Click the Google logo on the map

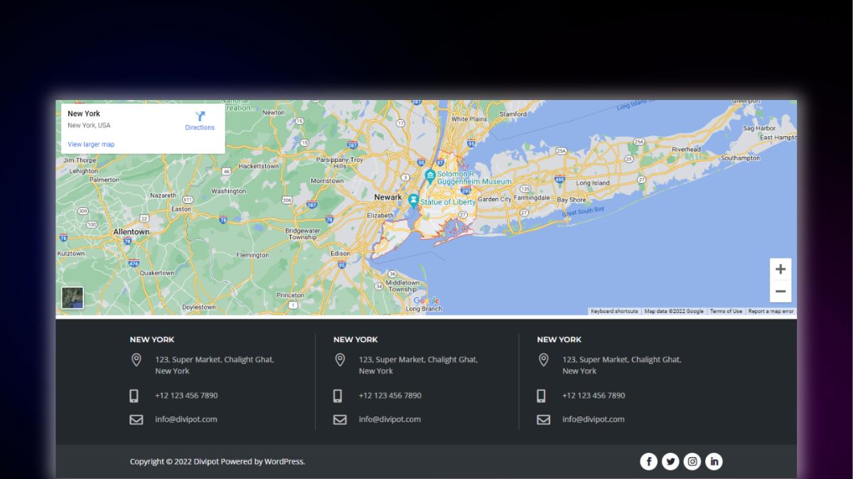(426, 301)
